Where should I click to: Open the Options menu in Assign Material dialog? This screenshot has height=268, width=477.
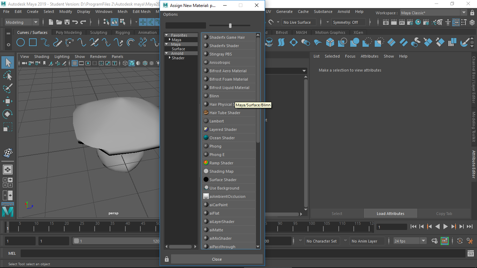point(170,14)
